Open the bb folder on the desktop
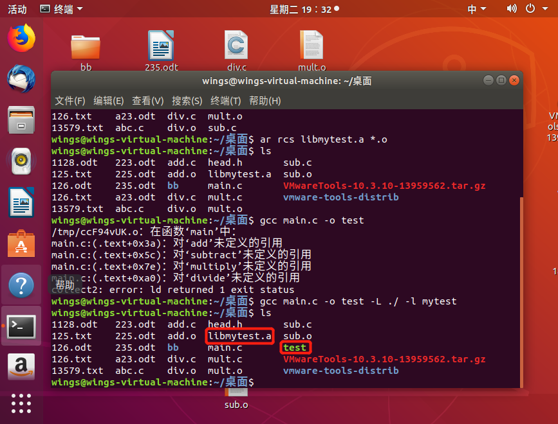558x424 pixels. pyautogui.click(x=86, y=46)
